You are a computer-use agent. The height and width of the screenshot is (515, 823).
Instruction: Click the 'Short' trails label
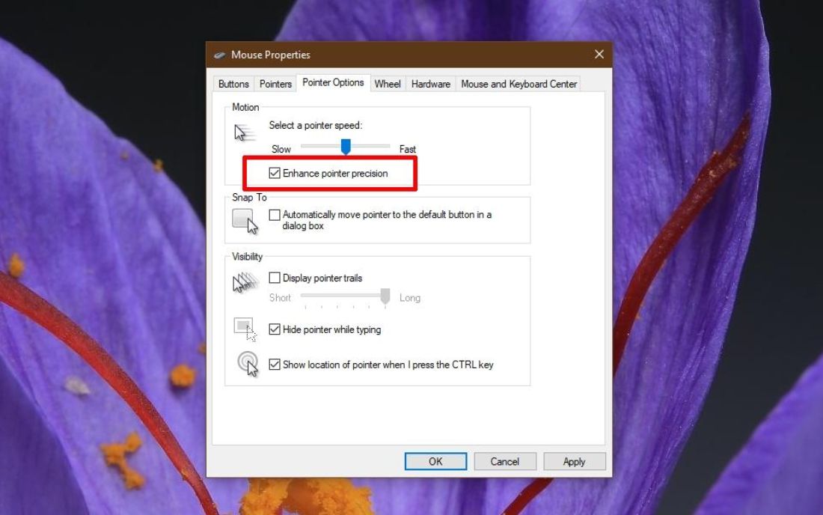[280, 298]
